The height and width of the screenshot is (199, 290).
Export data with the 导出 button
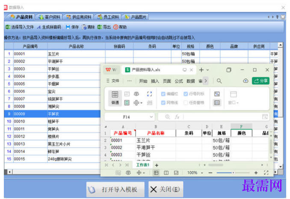(x=104, y=27)
